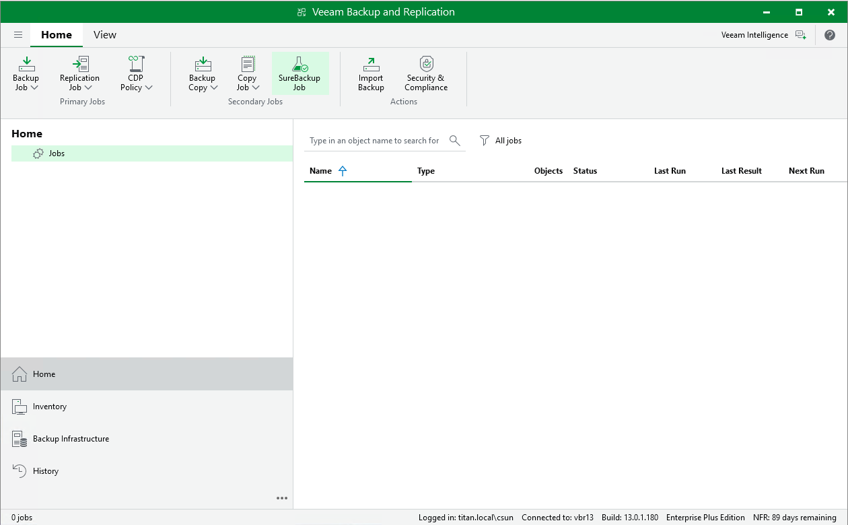Viewport: 848px width, 525px height.
Task: Switch to the View ribbon tab
Action: point(105,35)
